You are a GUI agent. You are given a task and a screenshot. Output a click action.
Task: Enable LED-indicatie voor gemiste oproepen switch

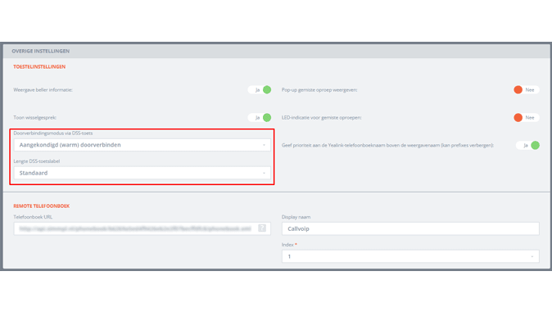pos(527,118)
